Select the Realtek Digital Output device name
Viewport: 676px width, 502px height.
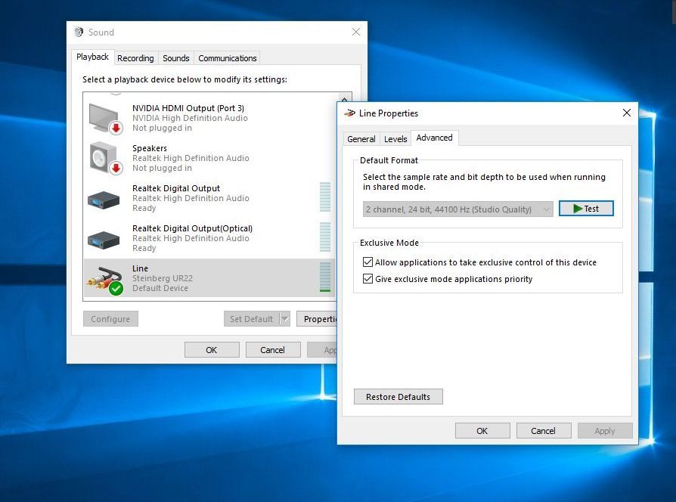176,188
